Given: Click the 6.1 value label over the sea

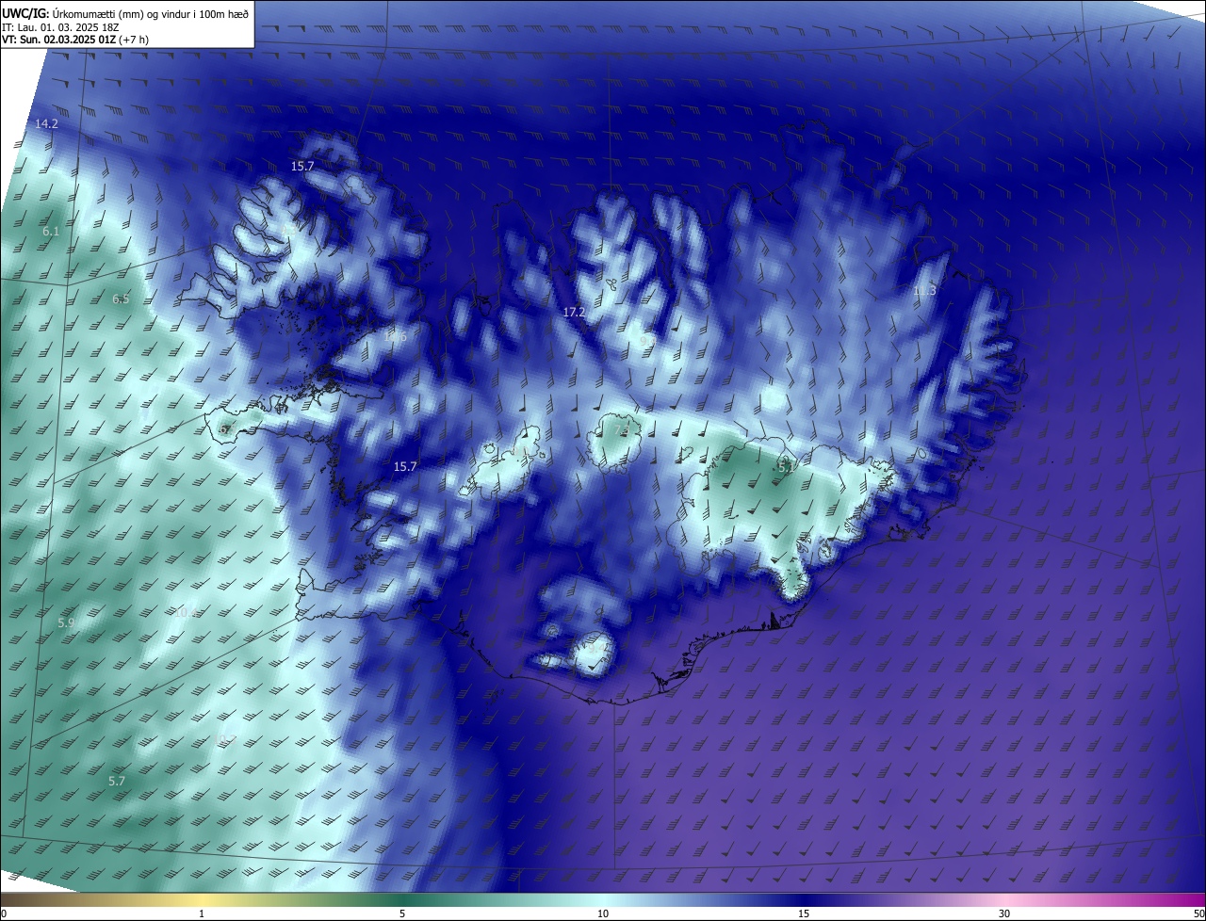Looking at the screenshot, I should click(51, 231).
